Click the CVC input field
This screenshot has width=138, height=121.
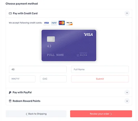click(x=53, y=79)
